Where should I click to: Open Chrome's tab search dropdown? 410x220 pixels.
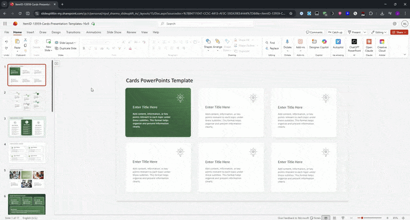4,5
